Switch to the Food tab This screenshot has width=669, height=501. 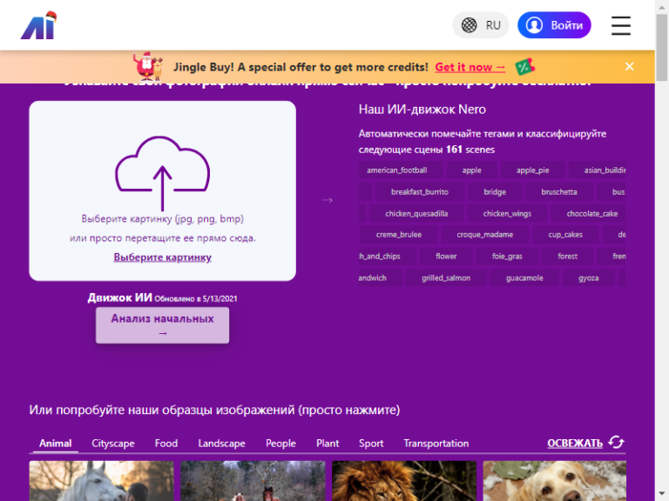pos(166,444)
